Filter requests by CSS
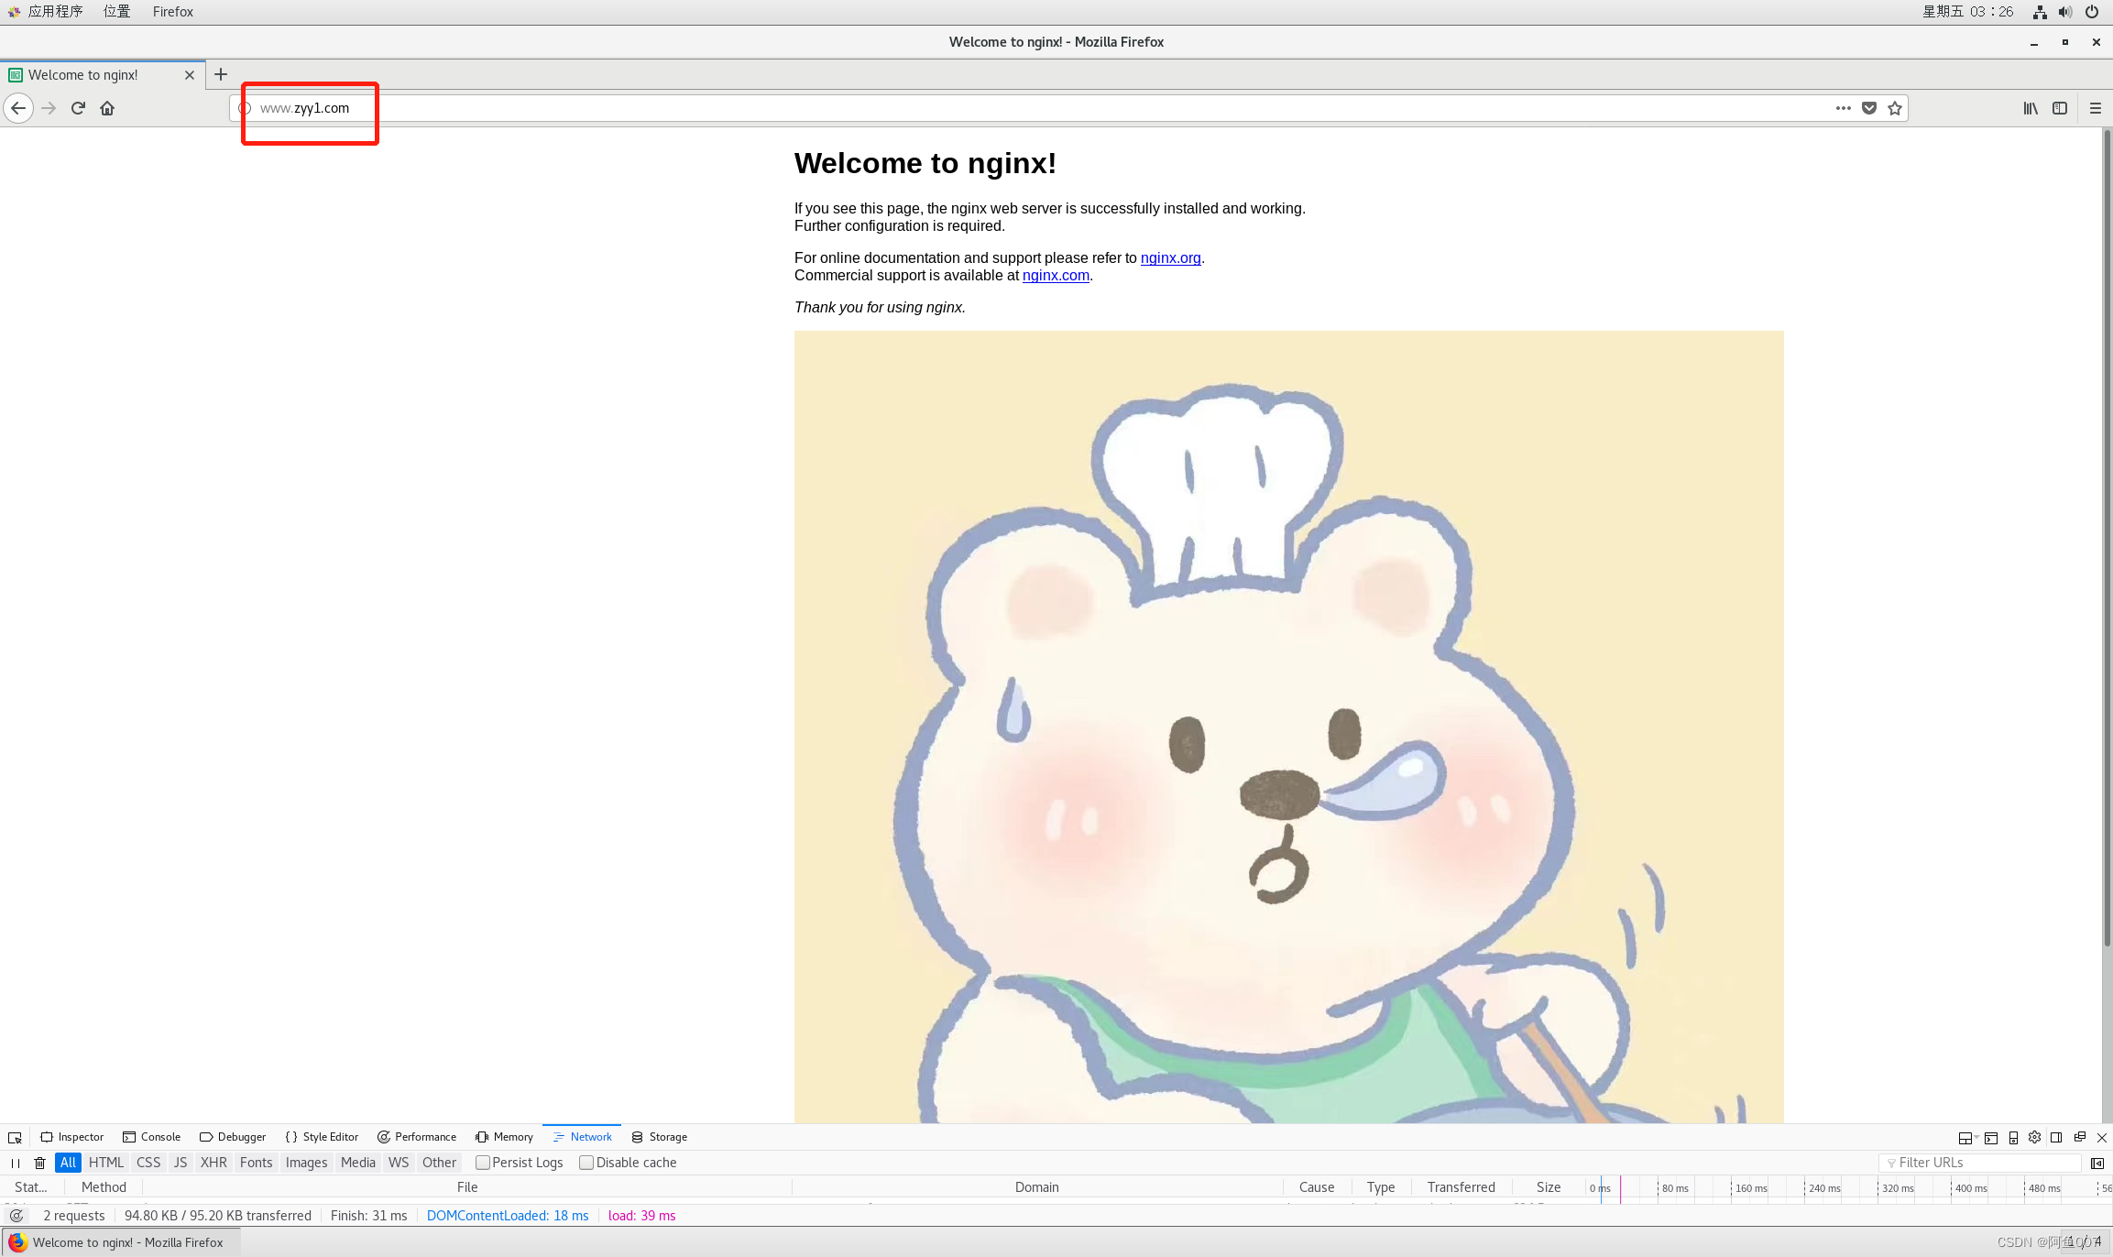This screenshot has width=2113, height=1257. pos(148,1163)
